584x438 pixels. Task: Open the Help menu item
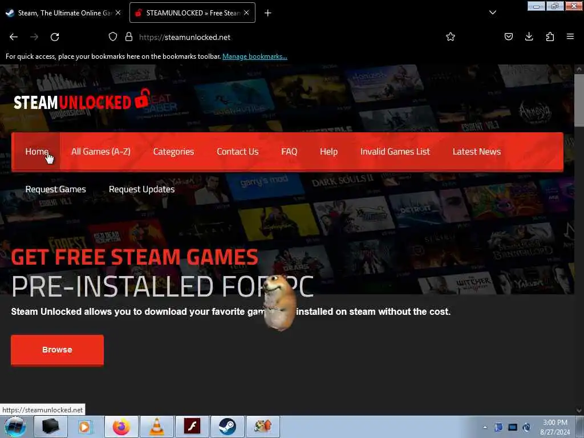328,152
